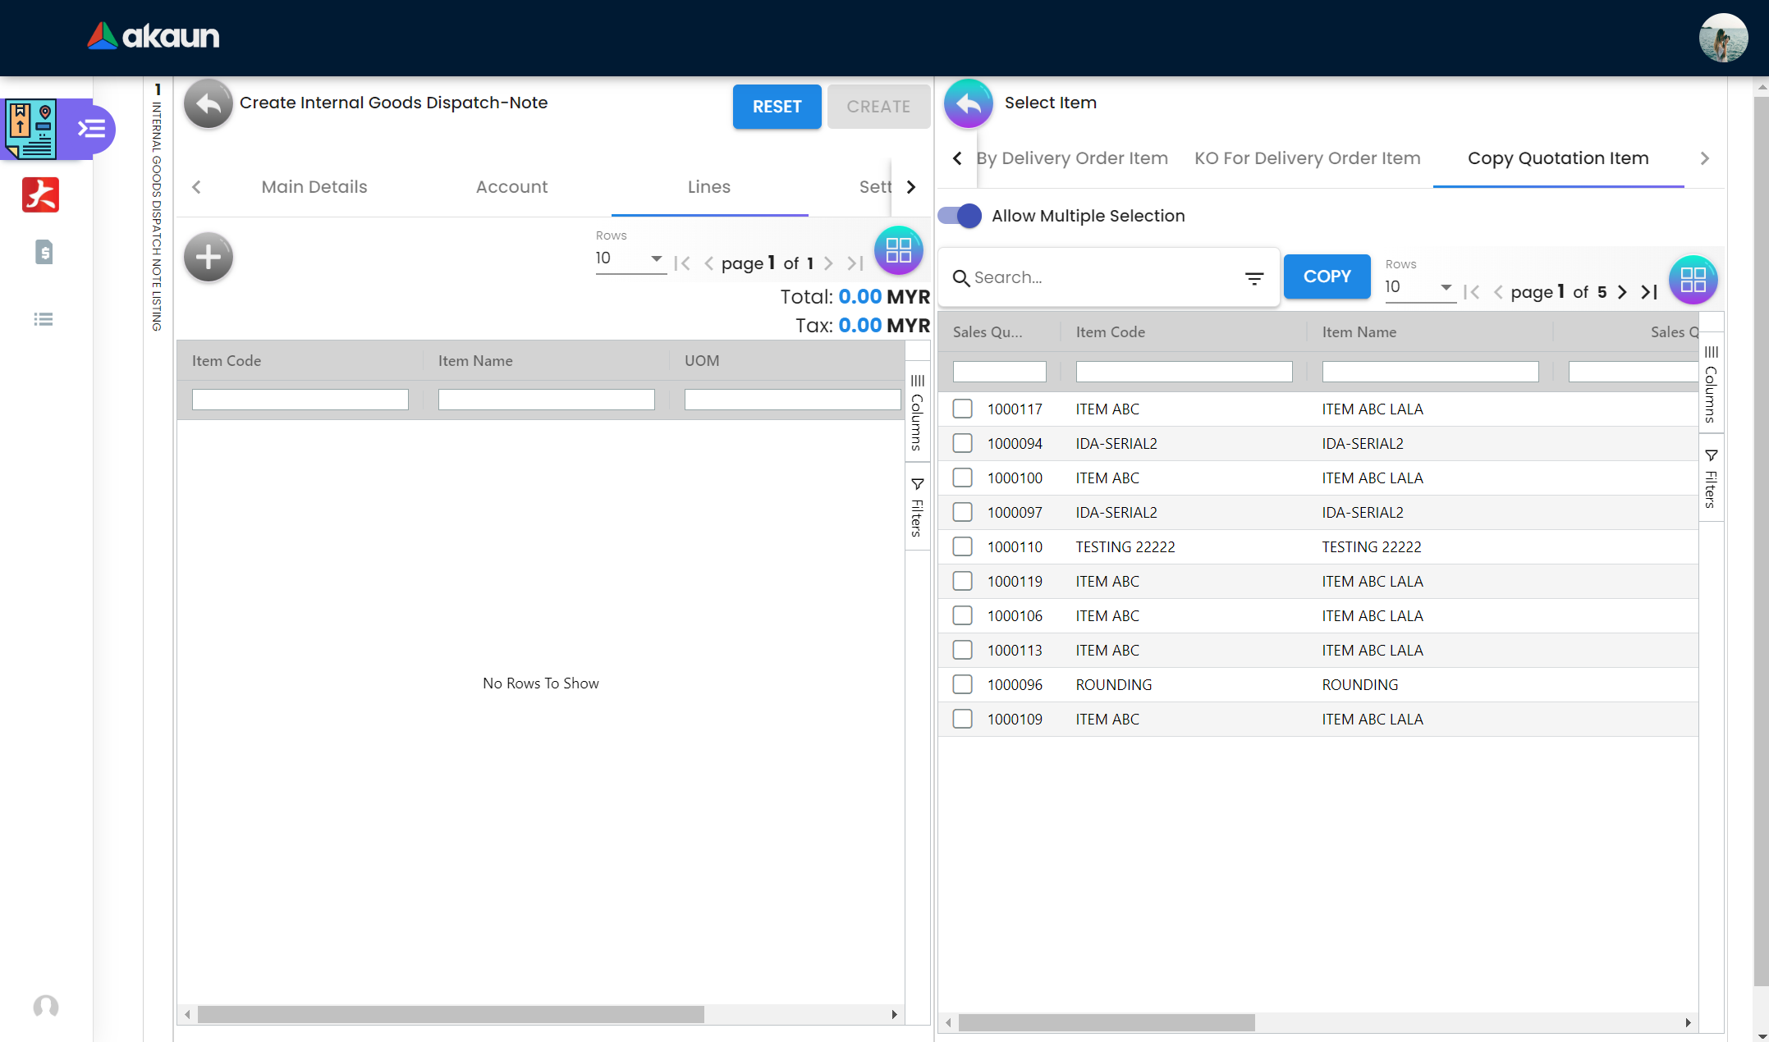This screenshot has width=1769, height=1042.
Task: Click grid view icon in Lines panel
Action: pyautogui.click(x=898, y=250)
